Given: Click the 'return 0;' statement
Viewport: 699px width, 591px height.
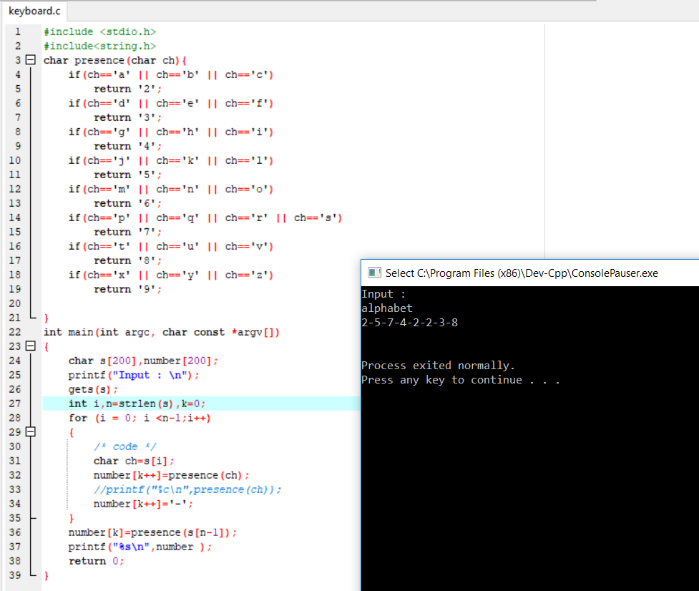Looking at the screenshot, I should tap(97, 561).
